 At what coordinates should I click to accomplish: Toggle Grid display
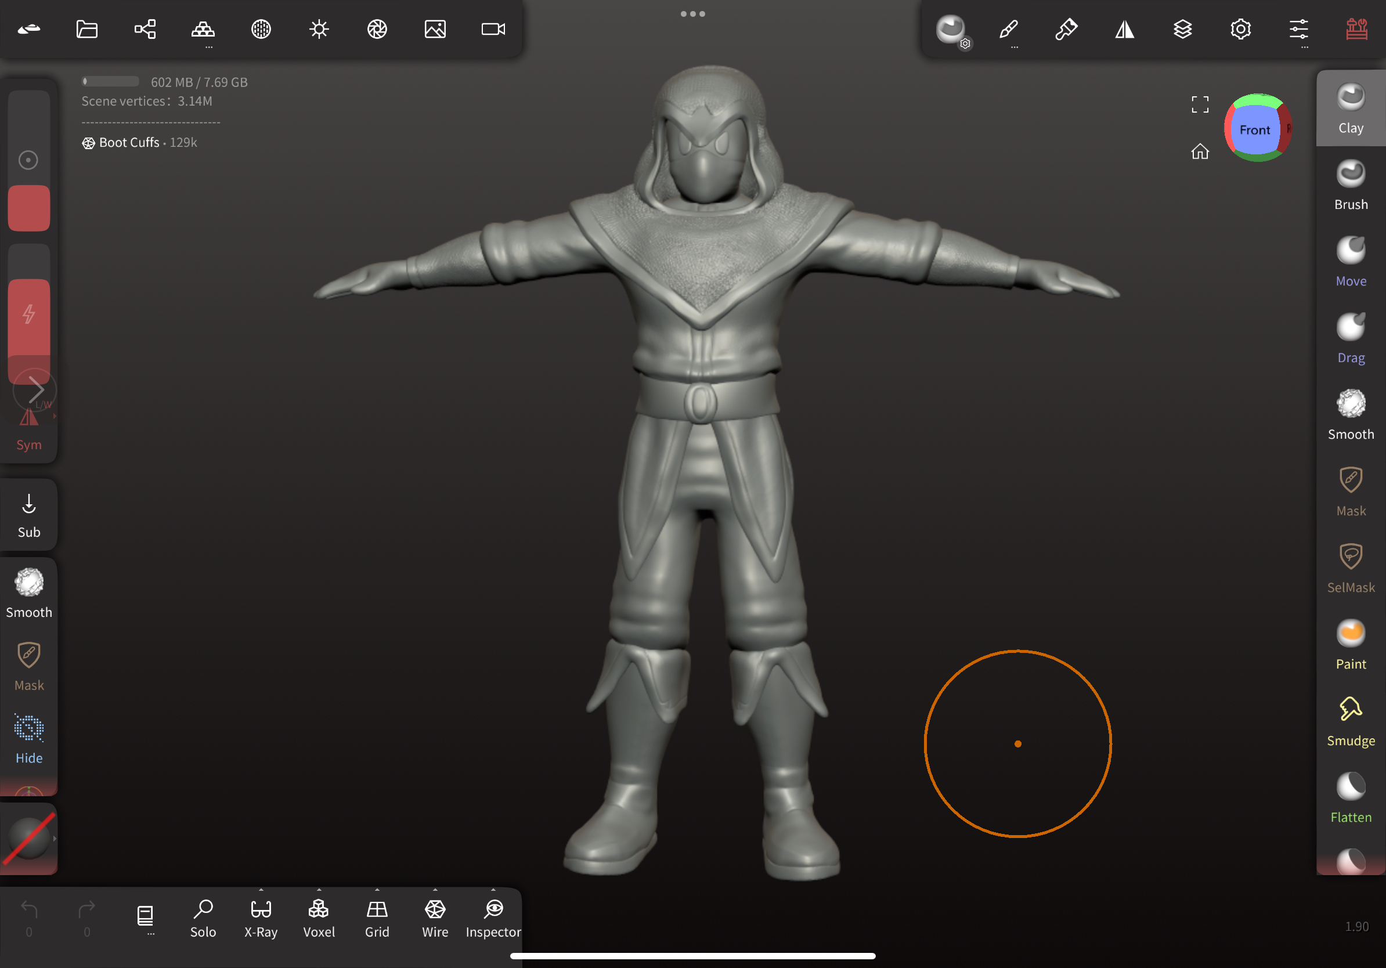pyautogui.click(x=377, y=919)
